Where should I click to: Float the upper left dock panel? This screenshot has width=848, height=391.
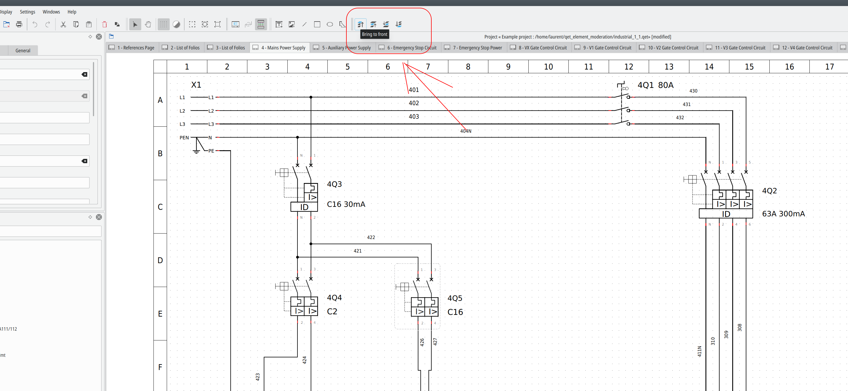coord(90,36)
